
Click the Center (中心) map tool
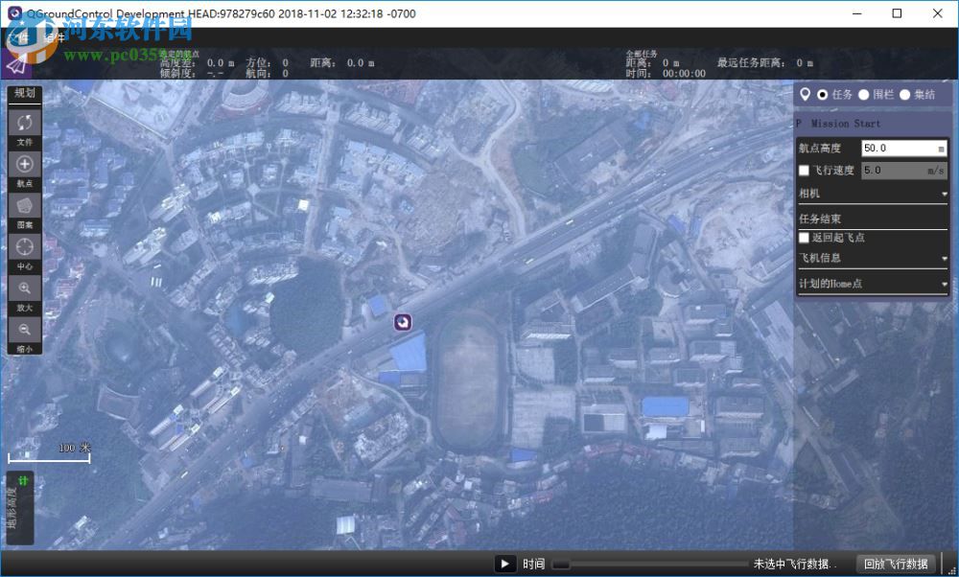pyautogui.click(x=25, y=246)
